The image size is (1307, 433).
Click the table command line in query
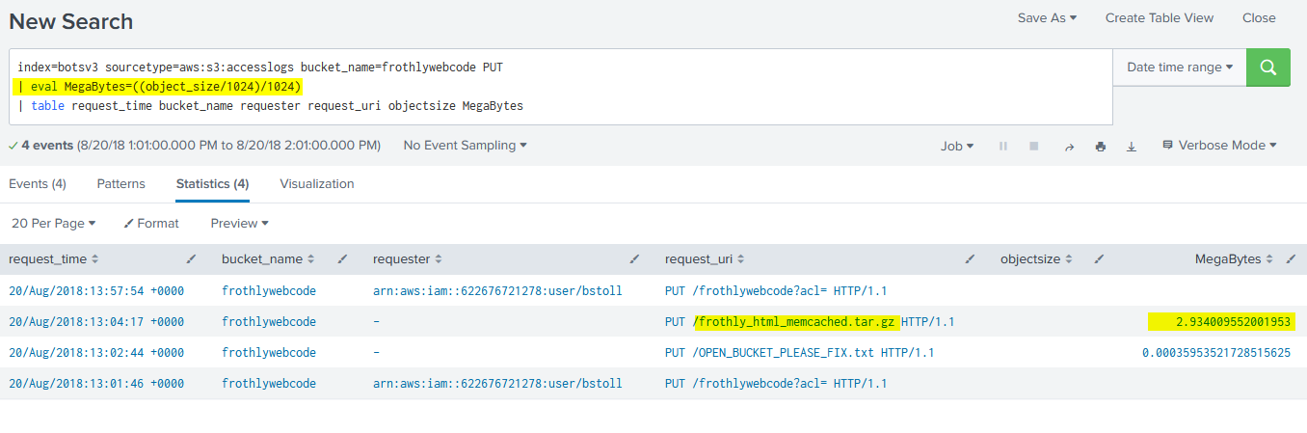[270, 106]
